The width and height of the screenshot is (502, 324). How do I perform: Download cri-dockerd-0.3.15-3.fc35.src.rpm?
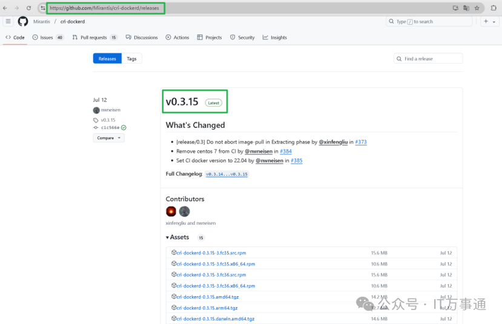click(211, 253)
